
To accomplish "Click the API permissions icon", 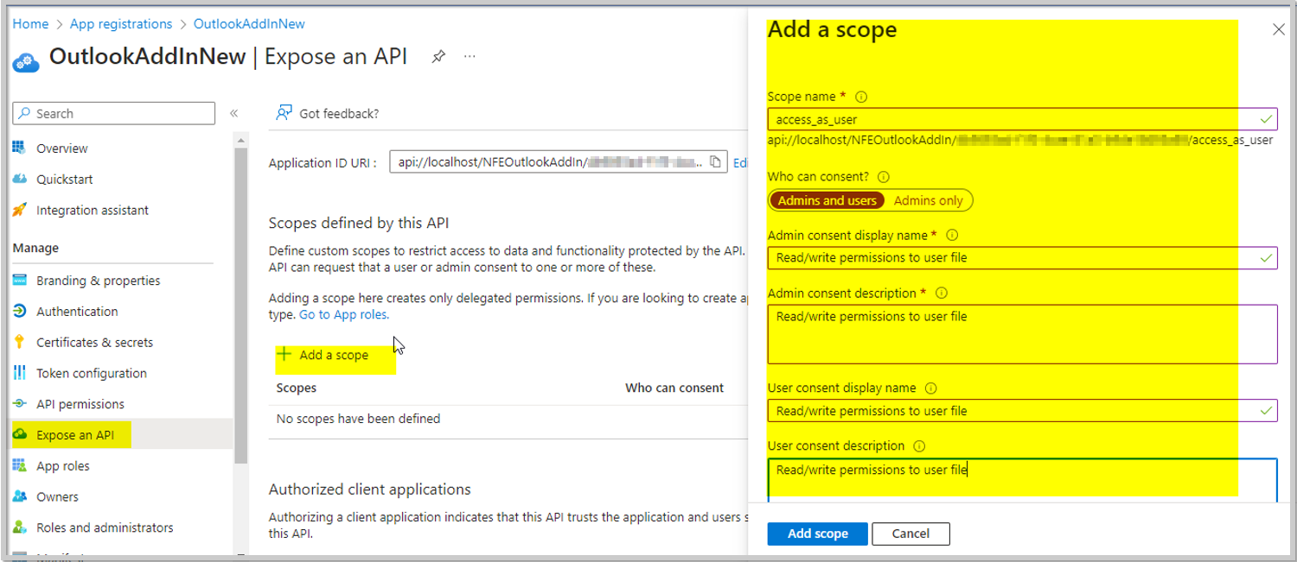I will [20, 404].
